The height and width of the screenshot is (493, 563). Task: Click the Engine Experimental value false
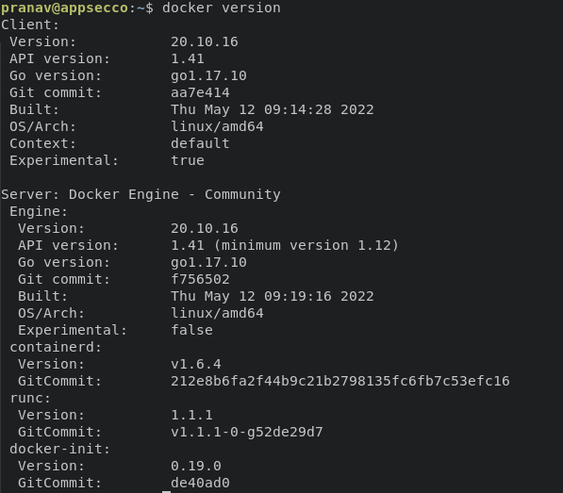click(x=191, y=330)
